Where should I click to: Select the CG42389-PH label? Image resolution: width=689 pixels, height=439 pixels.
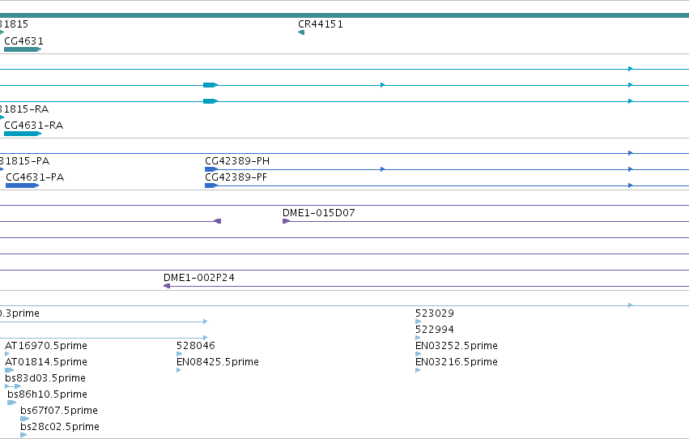[x=237, y=161]
